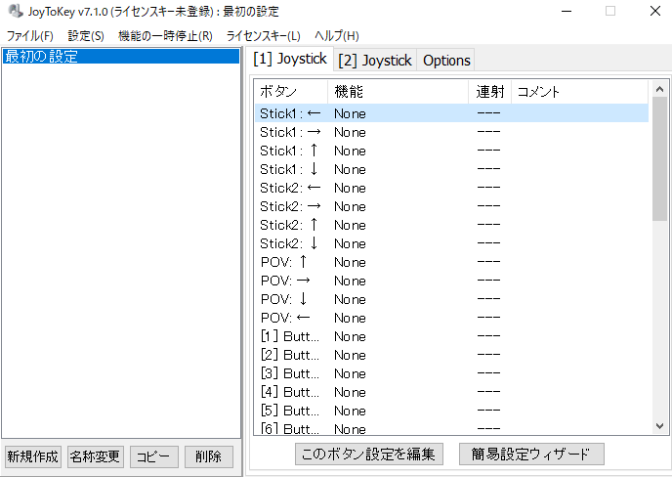Screen dimensions: 672x477
Task: Open the ライセンスキー(L) menu
Action: [263, 35]
